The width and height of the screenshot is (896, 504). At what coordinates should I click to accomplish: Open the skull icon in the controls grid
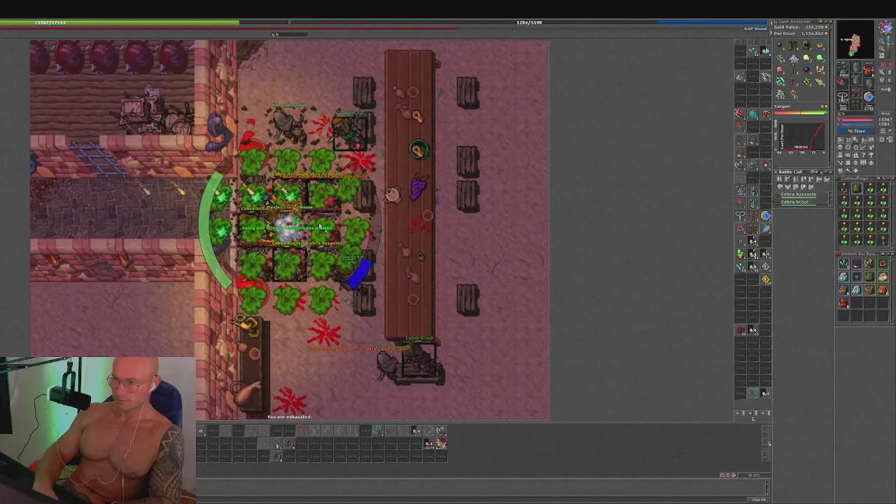tap(840, 147)
